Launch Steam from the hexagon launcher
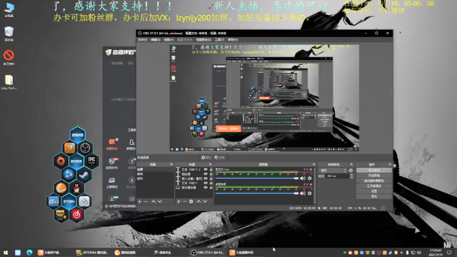This screenshot has width=457, height=257. click(84, 174)
